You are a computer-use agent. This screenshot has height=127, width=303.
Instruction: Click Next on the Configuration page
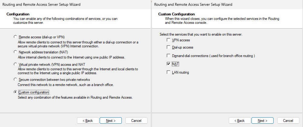(111, 121)
